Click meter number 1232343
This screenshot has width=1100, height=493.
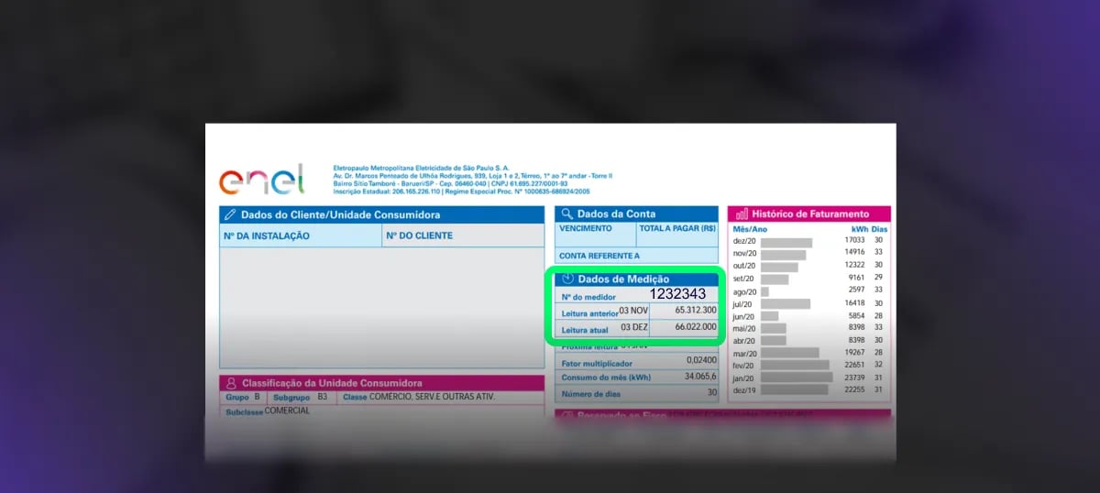coord(677,294)
